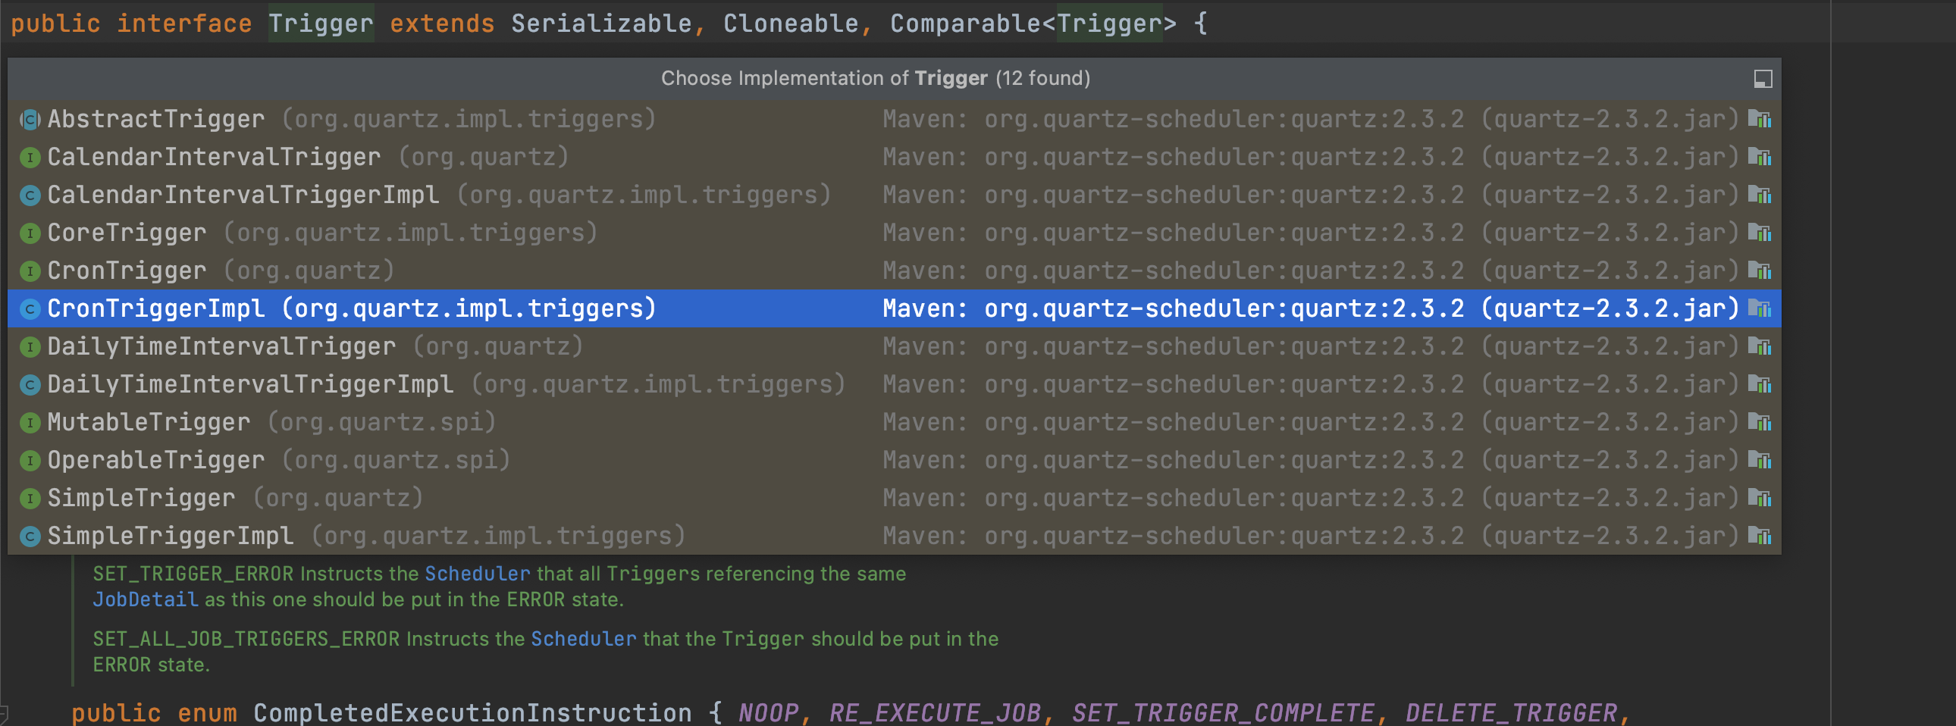Viewport: 1956px width, 726px height.
Task: Select AbstractTrigger implementation
Action: (x=895, y=119)
